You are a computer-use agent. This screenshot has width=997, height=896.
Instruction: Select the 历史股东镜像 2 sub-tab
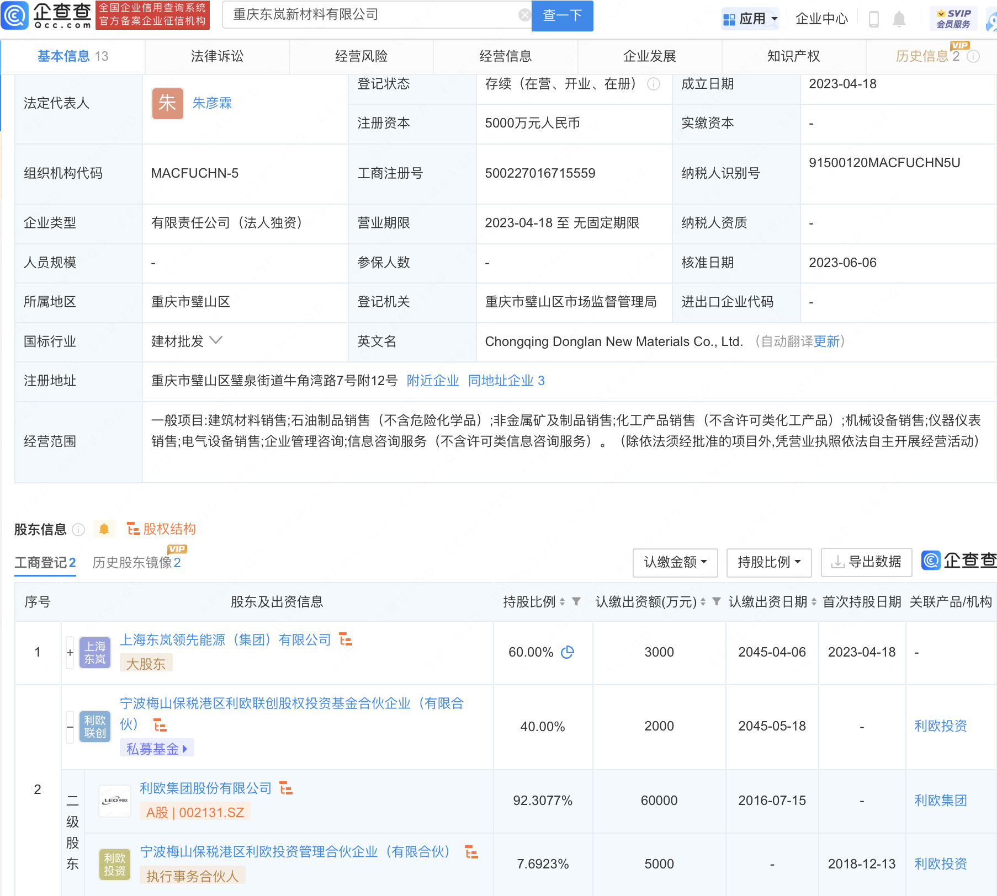(136, 563)
